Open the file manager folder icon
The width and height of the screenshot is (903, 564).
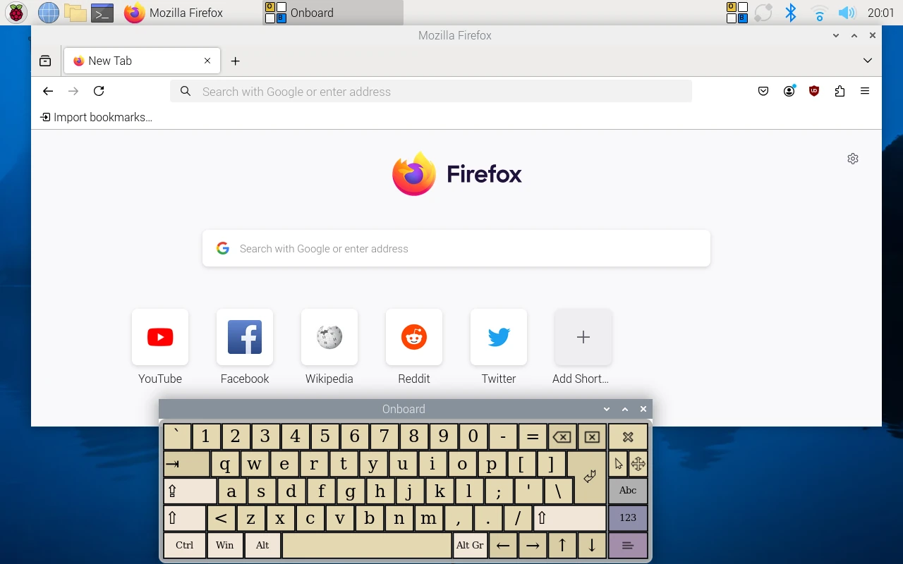point(75,12)
